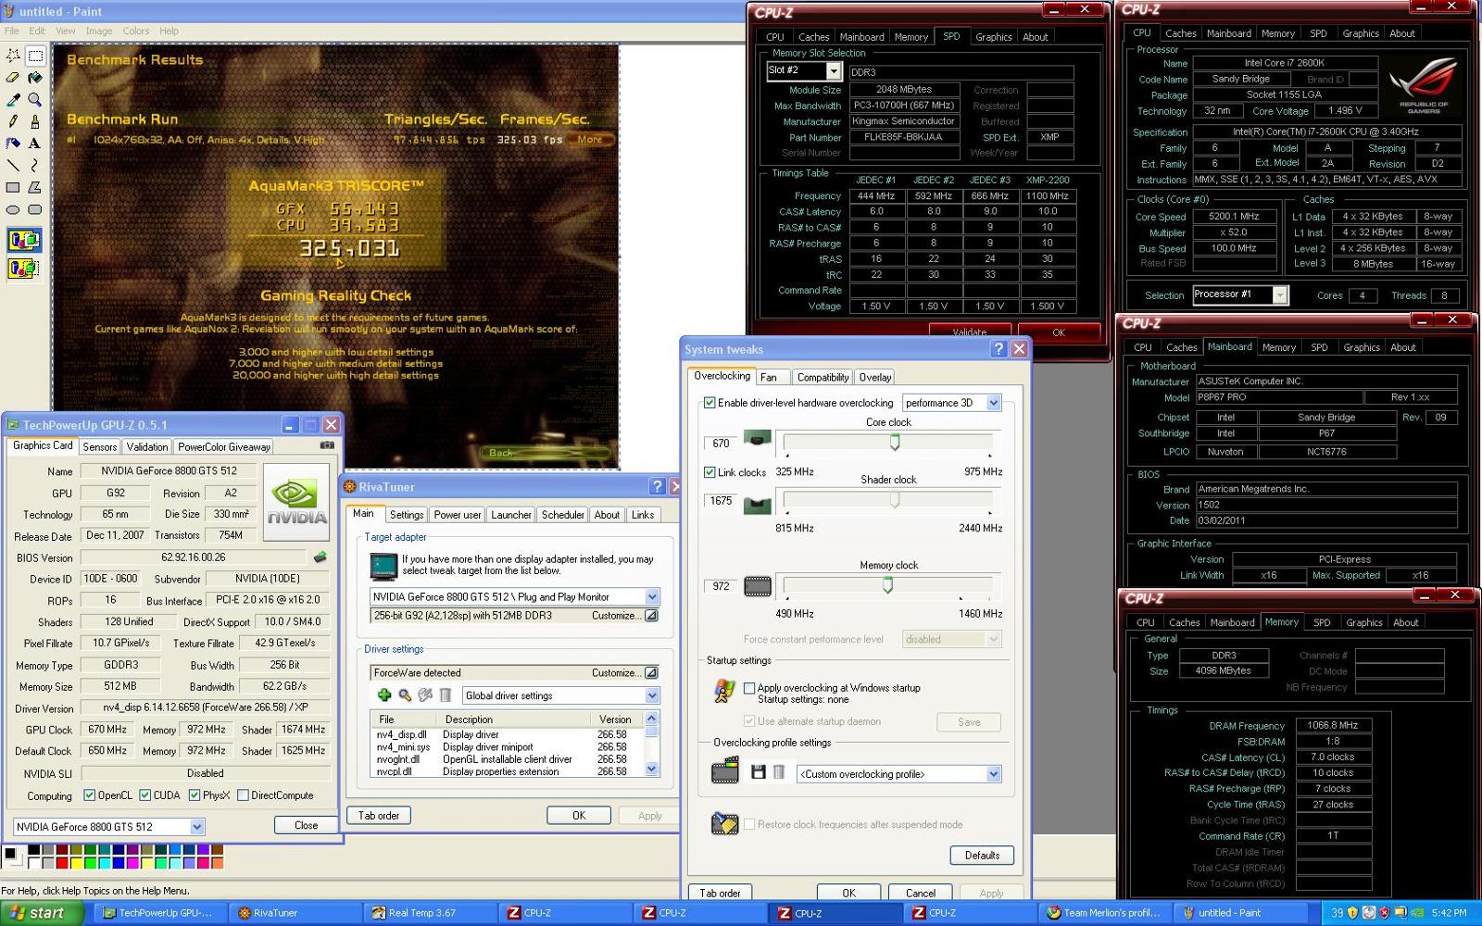This screenshot has width=1482, height=926.
Task: Click the Close button in GPU-Z
Action: [306, 825]
